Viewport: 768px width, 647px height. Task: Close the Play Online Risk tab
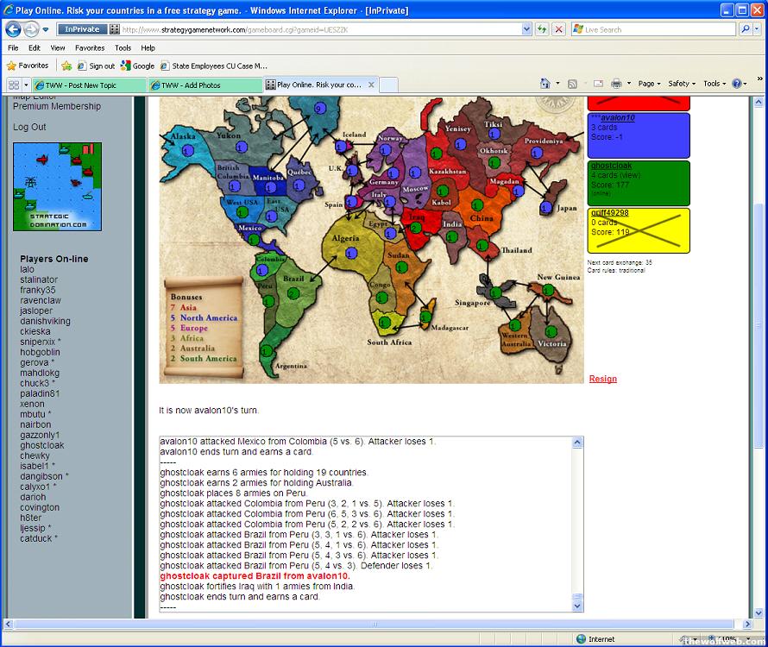tap(371, 85)
